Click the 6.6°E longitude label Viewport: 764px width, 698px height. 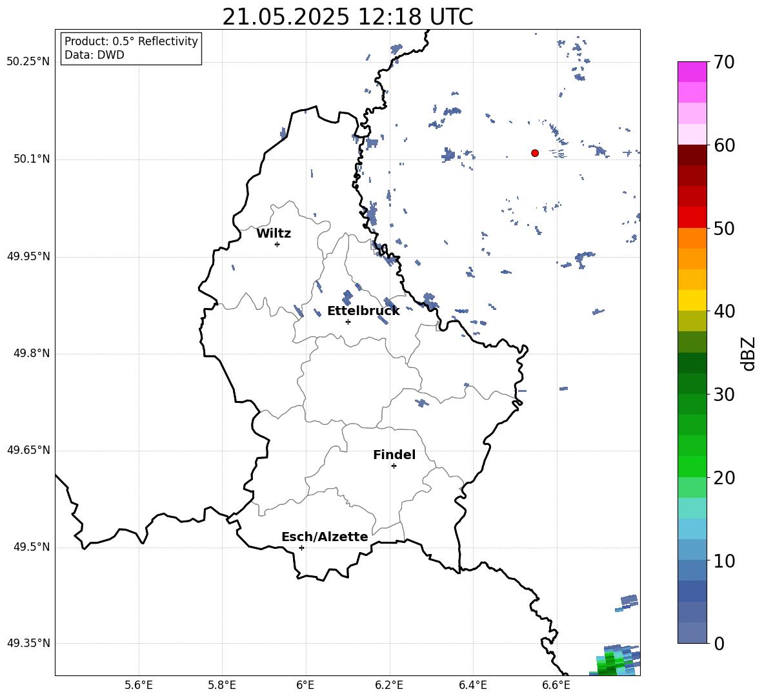pyautogui.click(x=556, y=685)
